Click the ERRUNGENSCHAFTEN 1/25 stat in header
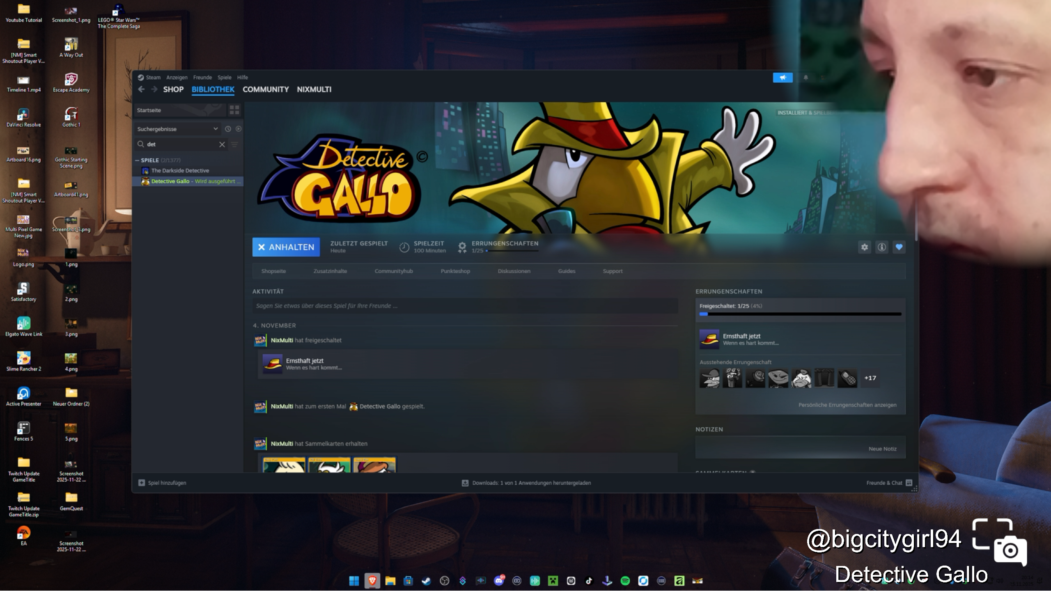The width and height of the screenshot is (1051, 591). click(x=498, y=247)
